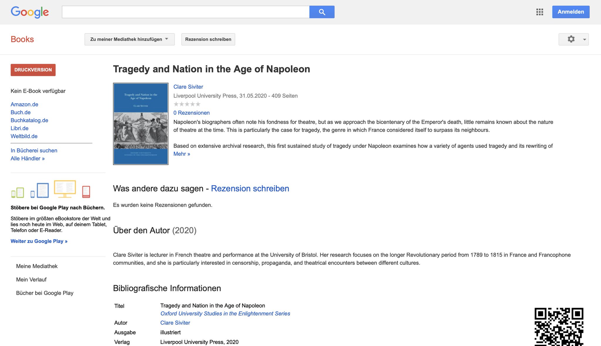Viewport: 601px width, 346px height.
Task: Click the five-star rating icons
Action: click(187, 104)
